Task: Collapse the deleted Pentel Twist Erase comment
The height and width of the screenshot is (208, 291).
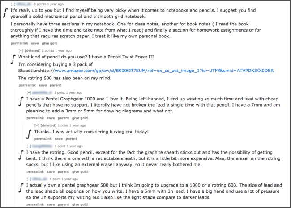Action: click(21, 50)
